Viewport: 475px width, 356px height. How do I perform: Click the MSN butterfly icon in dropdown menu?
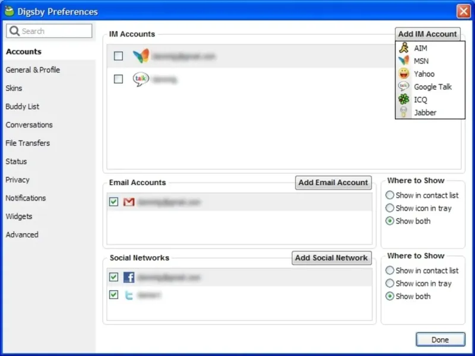tap(404, 61)
